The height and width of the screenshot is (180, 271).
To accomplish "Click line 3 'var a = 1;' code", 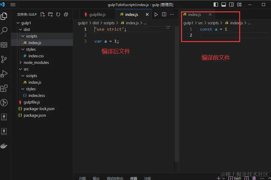I will [x=106, y=41].
